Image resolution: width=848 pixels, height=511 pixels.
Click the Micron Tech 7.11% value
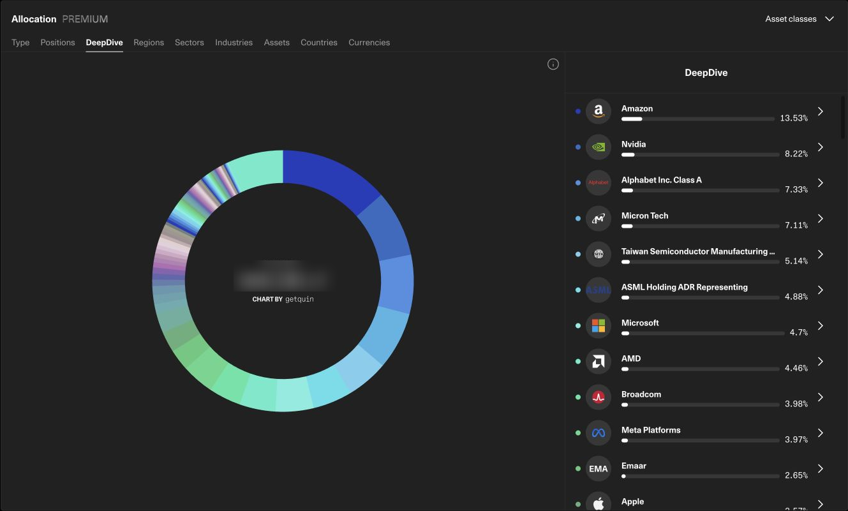pyautogui.click(x=796, y=225)
